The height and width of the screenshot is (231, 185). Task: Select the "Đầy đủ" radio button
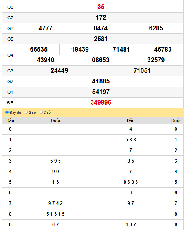(x=7, y=113)
